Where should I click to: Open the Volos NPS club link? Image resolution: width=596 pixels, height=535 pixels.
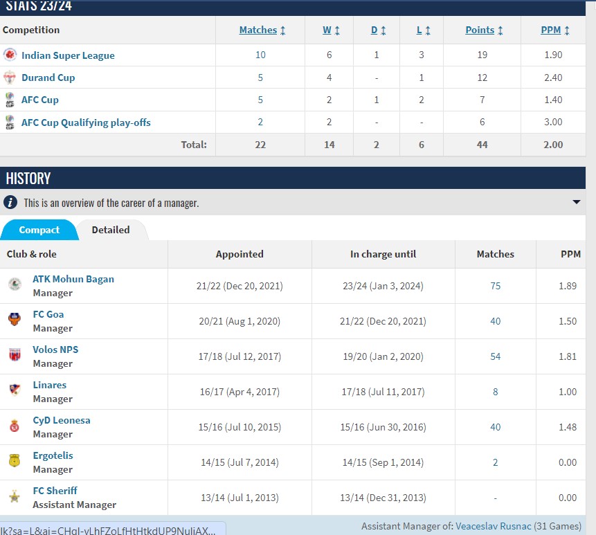tap(55, 350)
